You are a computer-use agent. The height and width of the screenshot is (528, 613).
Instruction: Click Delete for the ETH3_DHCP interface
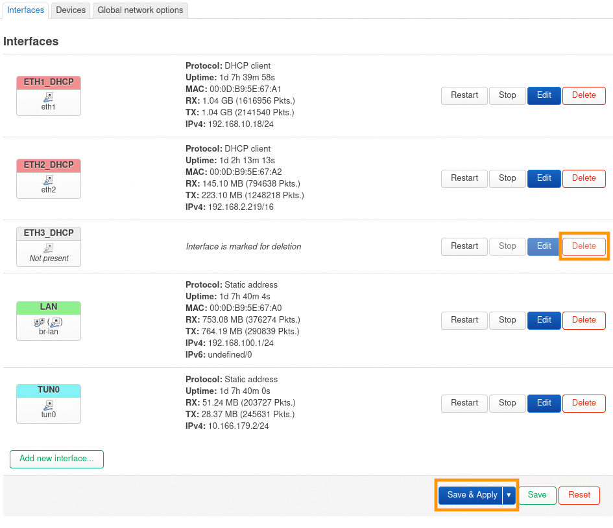(584, 246)
